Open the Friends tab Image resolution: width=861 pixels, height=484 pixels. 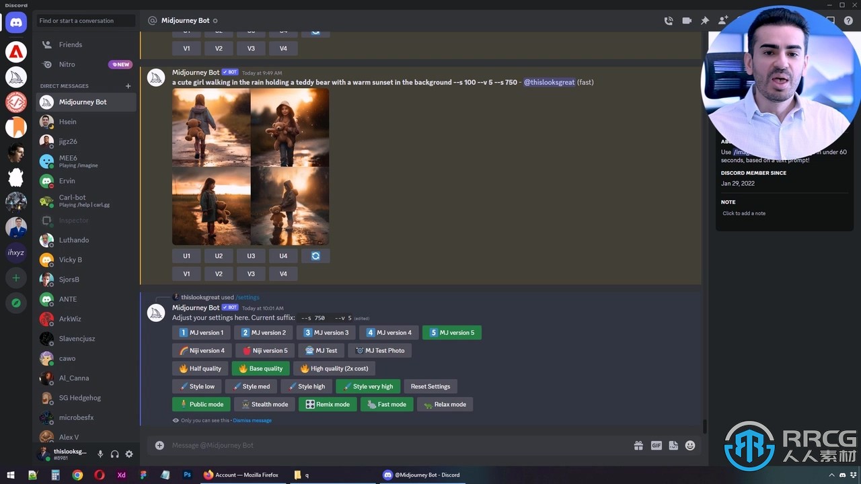click(x=86, y=44)
